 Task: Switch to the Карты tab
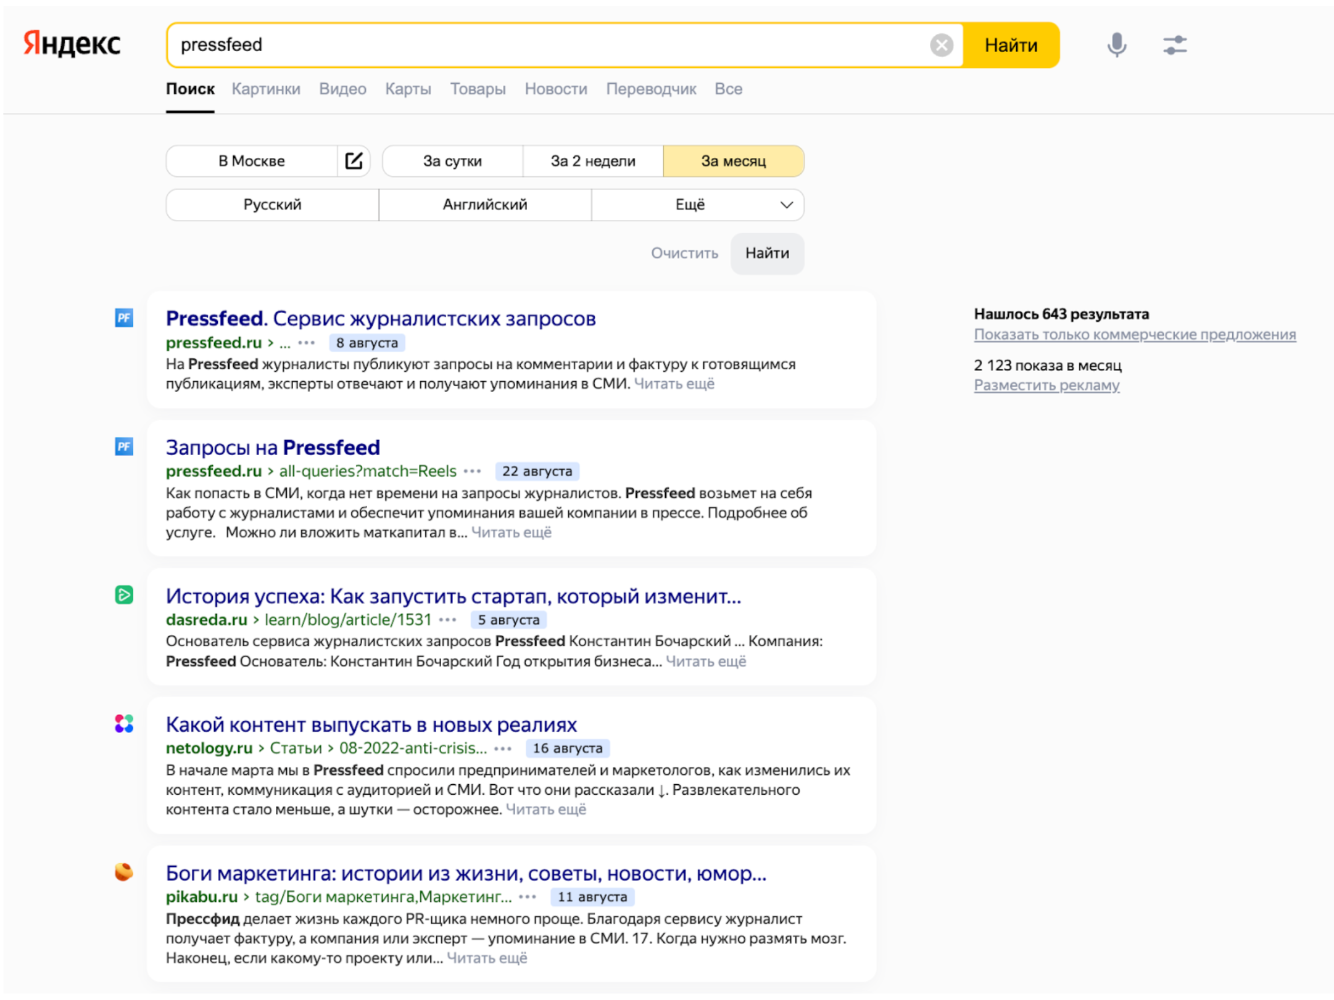408,89
